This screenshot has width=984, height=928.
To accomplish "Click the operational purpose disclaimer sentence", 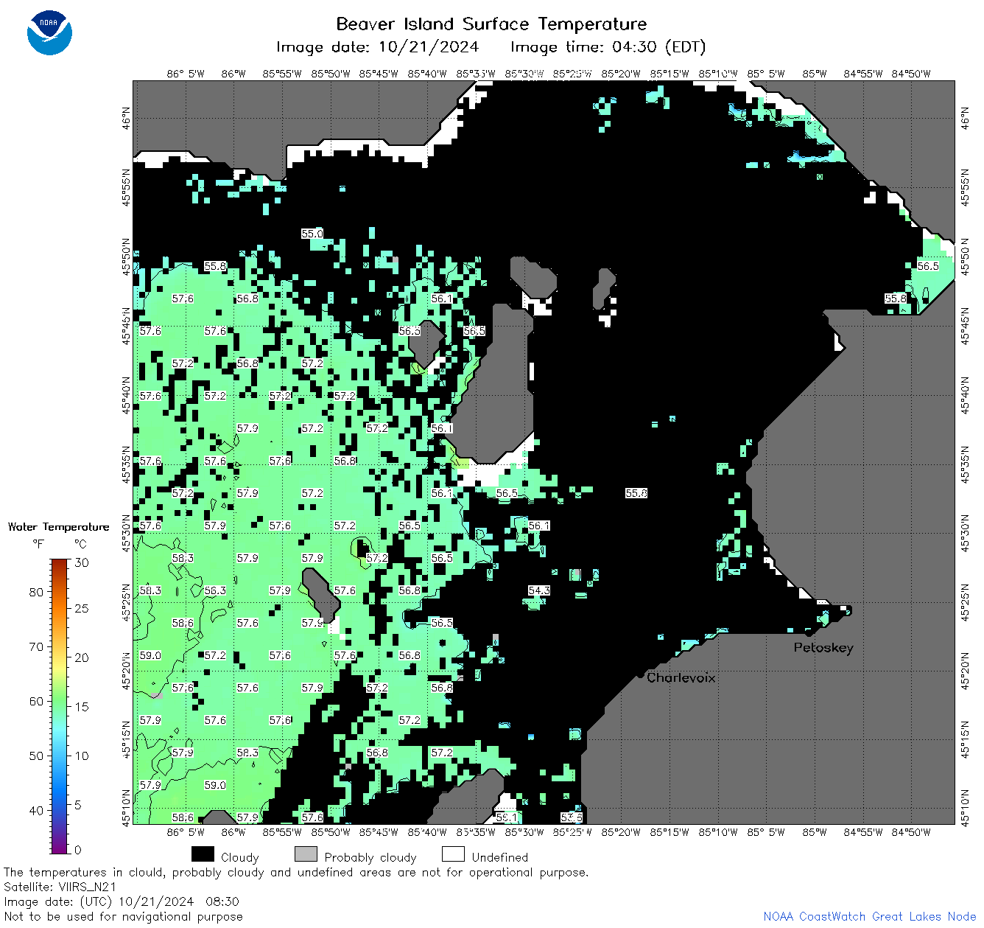I will pos(296,873).
